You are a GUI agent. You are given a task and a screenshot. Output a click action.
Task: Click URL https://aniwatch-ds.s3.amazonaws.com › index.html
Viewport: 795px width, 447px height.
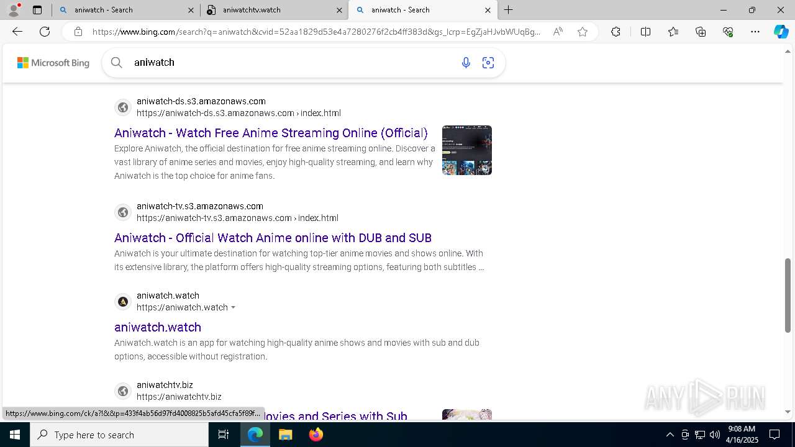(238, 113)
